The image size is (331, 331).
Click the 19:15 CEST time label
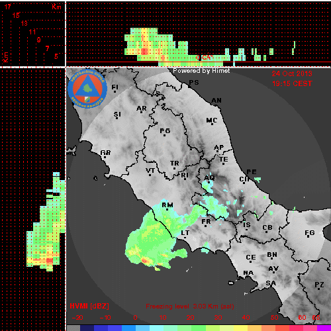pyautogui.click(x=292, y=83)
